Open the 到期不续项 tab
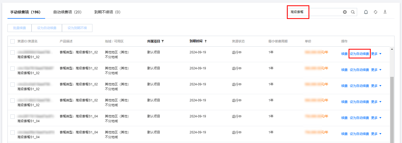Viewport: 402px width, 143px height. pyautogui.click(x=107, y=12)
